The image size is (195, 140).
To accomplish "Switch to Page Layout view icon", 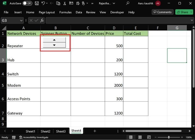I will tap(140, 137).
